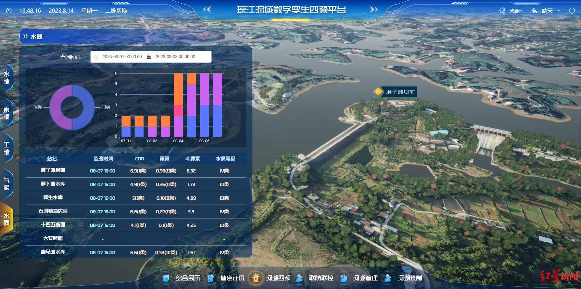Open the 健康评价 navigation label
This screenshot has width=581, height=289.
[x=232, y=278]
